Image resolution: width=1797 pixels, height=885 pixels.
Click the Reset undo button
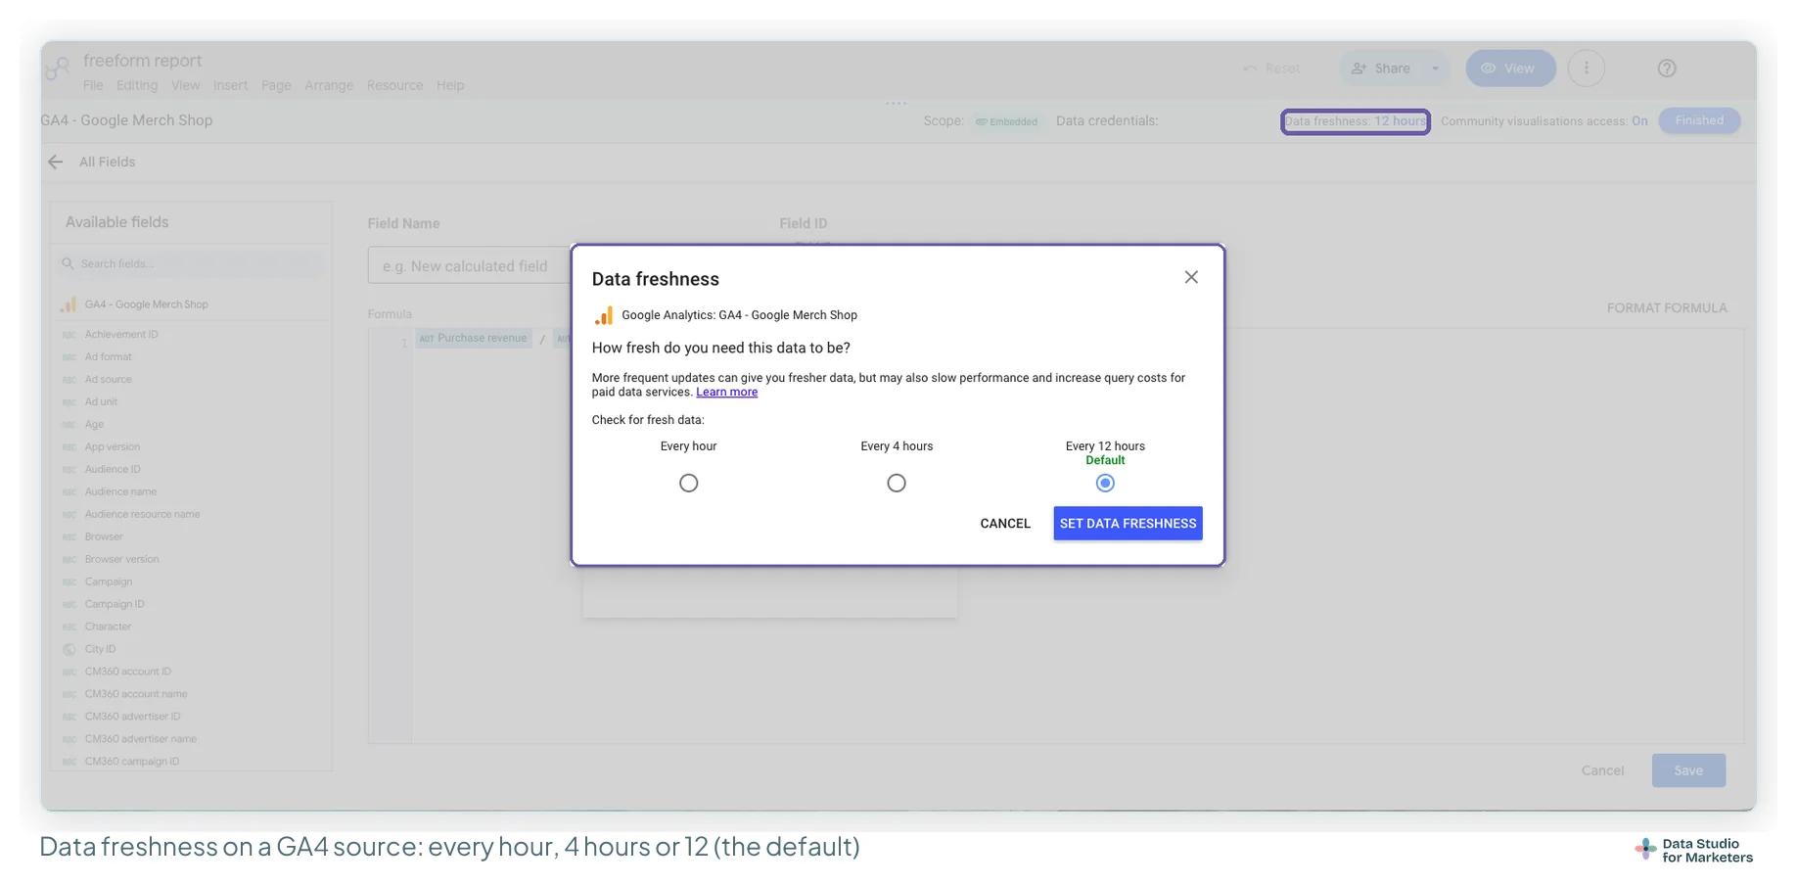pyautogui.click(x=1271, y=69)
